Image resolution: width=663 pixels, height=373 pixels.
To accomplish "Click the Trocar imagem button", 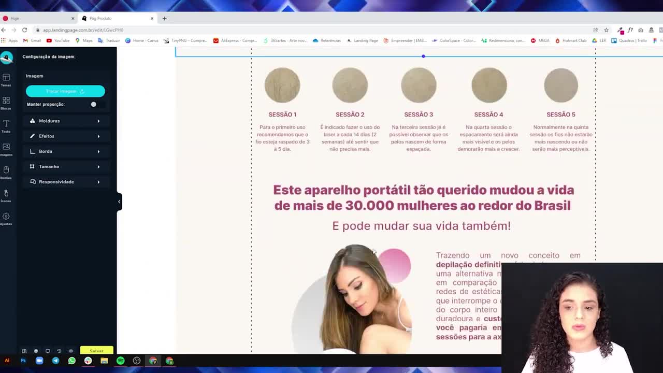I will click(x=65, y=91).
